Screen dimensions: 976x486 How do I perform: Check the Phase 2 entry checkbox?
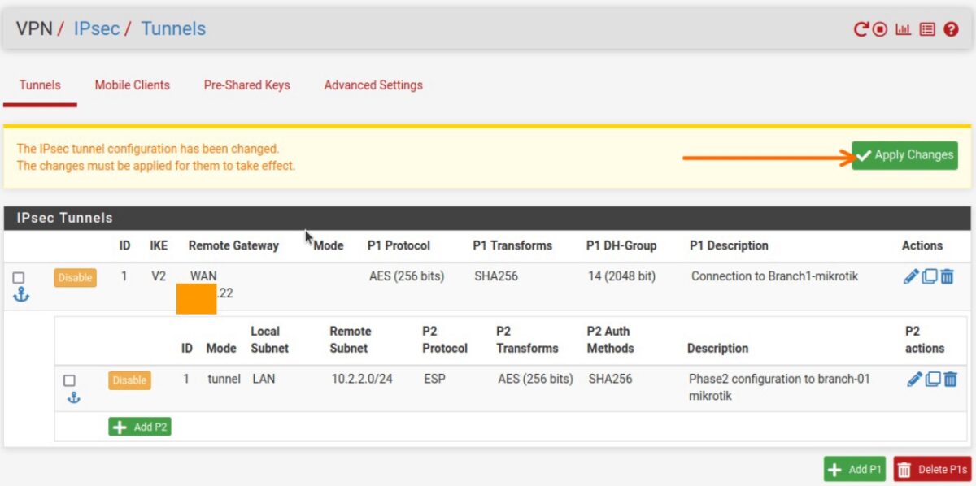click(x=71, y=380)
